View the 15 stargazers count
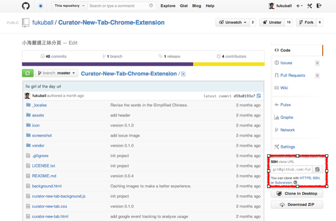 point(289,22)
